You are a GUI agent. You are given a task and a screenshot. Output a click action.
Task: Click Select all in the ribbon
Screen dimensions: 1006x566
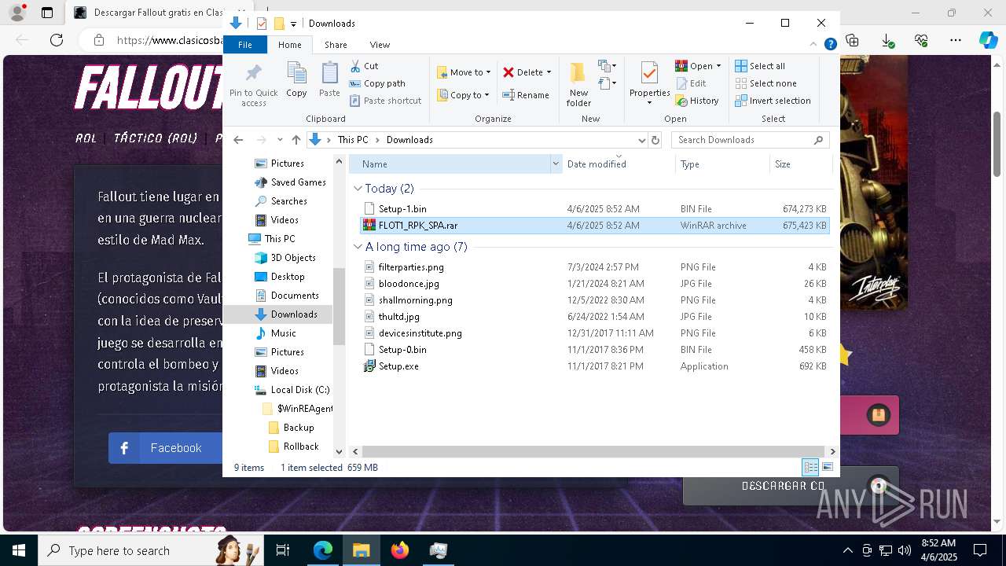[x=760, y=66]
